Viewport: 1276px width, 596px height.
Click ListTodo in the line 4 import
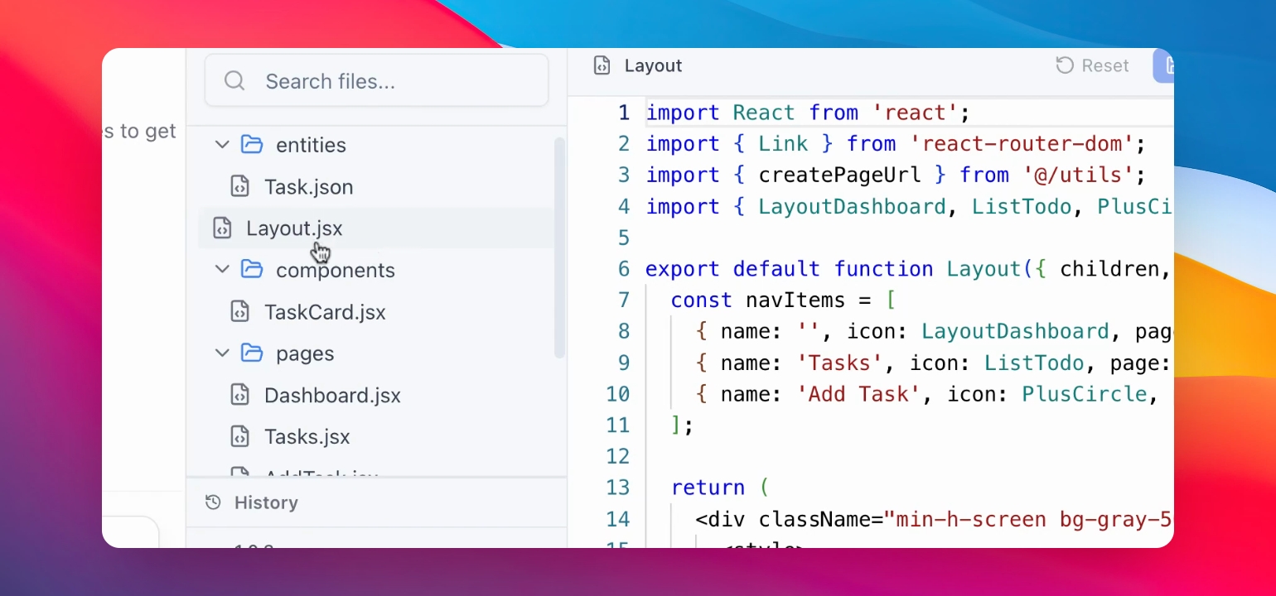click(1022, 207)
